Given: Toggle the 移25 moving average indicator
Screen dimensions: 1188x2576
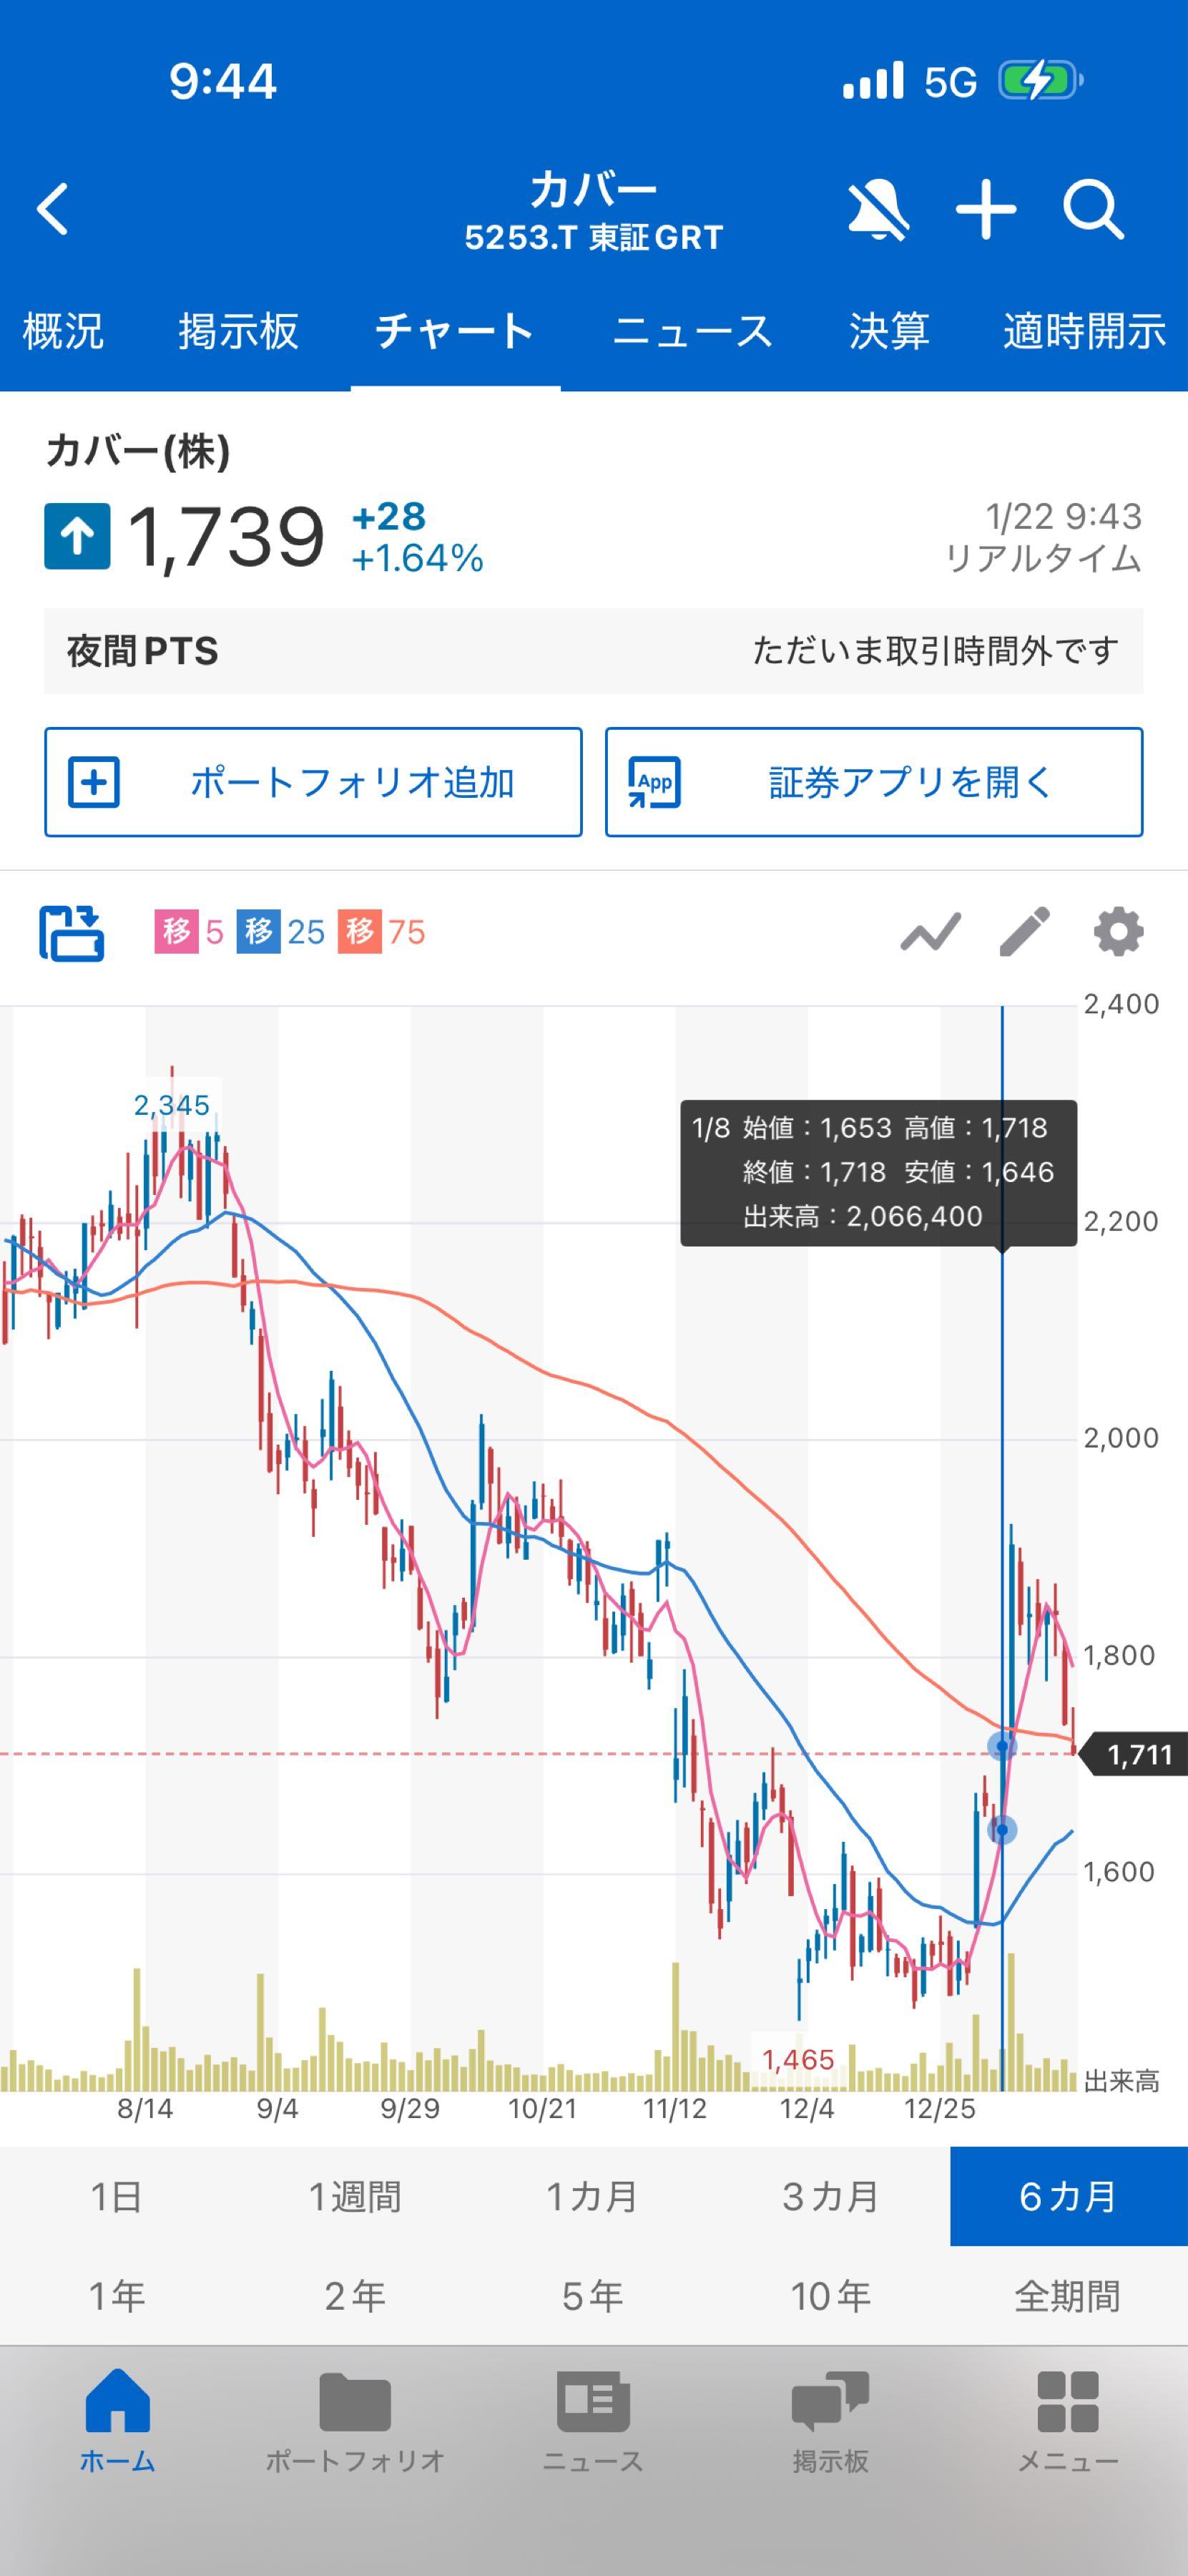Looking at the screenshot, I should pyautogui.click(x=283, y=932).
